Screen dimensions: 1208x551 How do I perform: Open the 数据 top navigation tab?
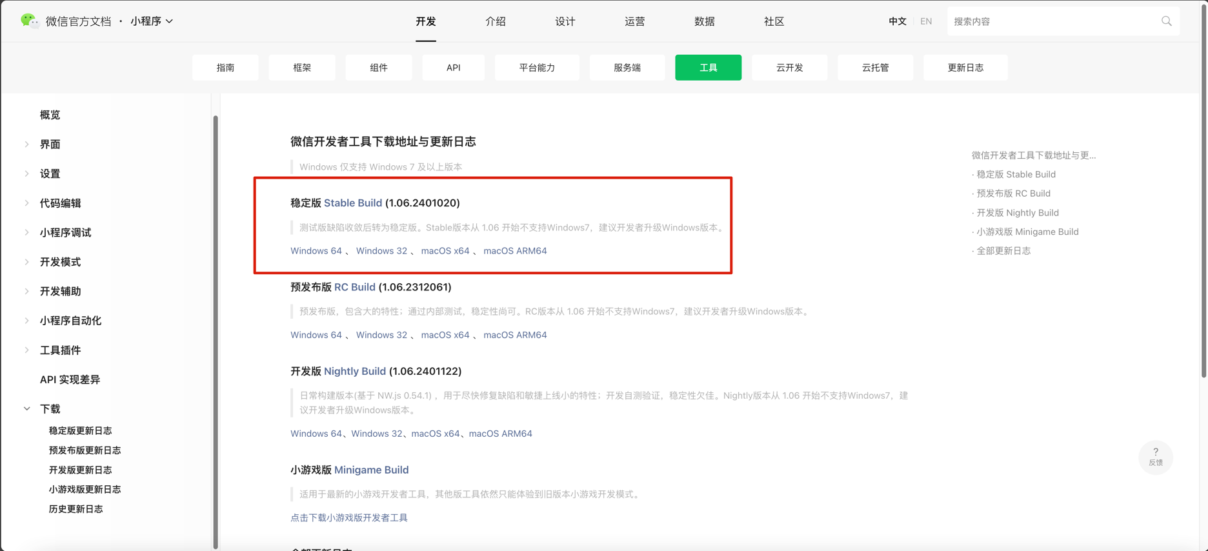pos(705,21)
